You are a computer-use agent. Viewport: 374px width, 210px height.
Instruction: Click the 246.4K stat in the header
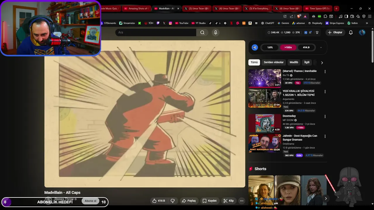[x=273, y=32]
